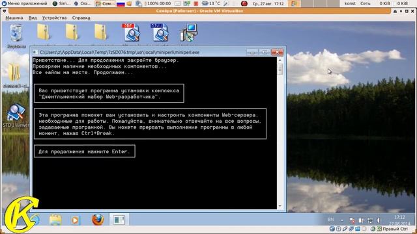417x234 pixels.
Task: Click the network tray icon in Windows
Action: 369,220
